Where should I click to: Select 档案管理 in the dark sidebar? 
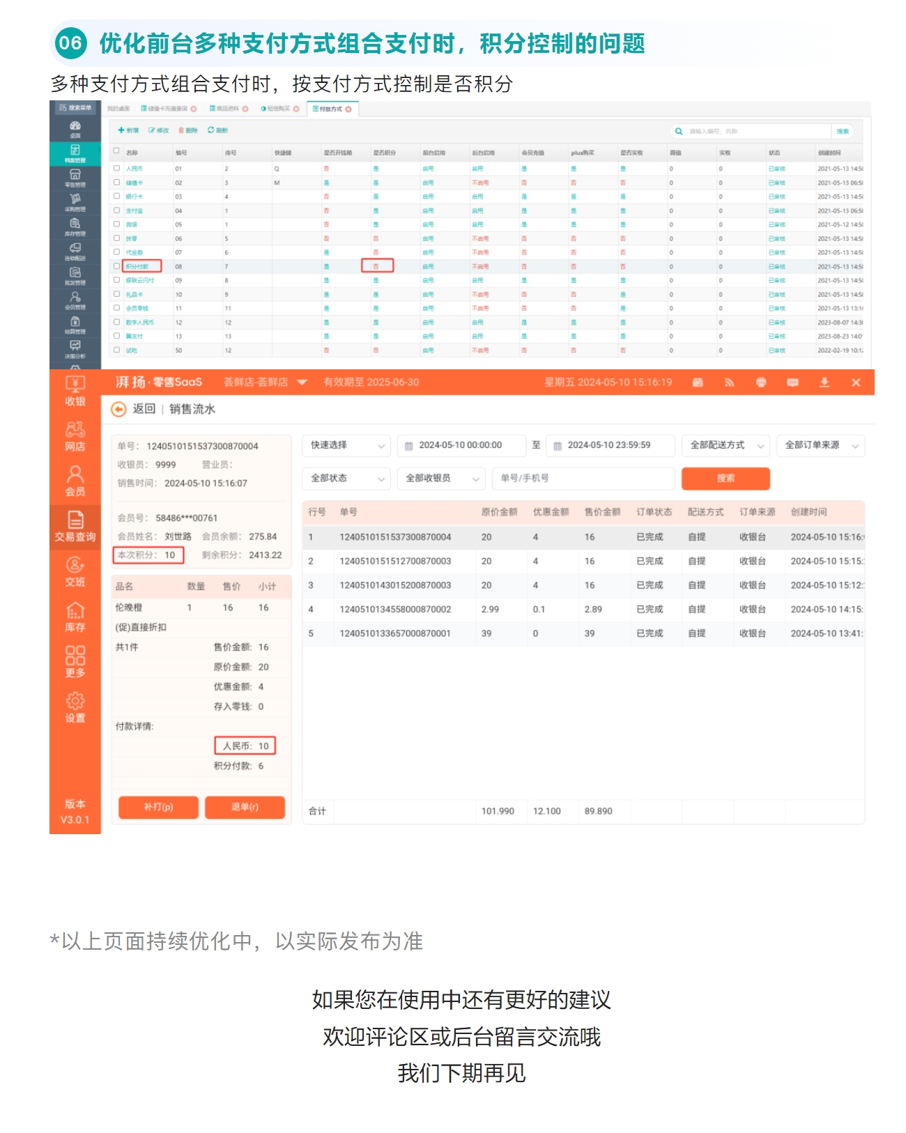[75, 154]
